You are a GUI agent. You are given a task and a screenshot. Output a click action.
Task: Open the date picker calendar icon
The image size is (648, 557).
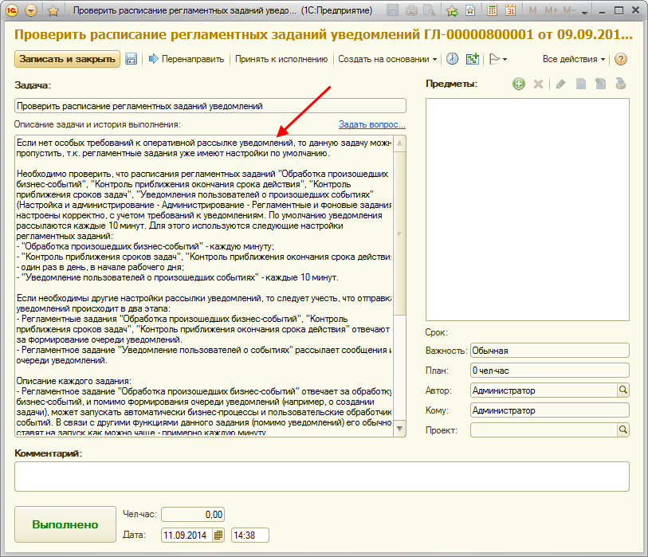[x=218, y=535]
